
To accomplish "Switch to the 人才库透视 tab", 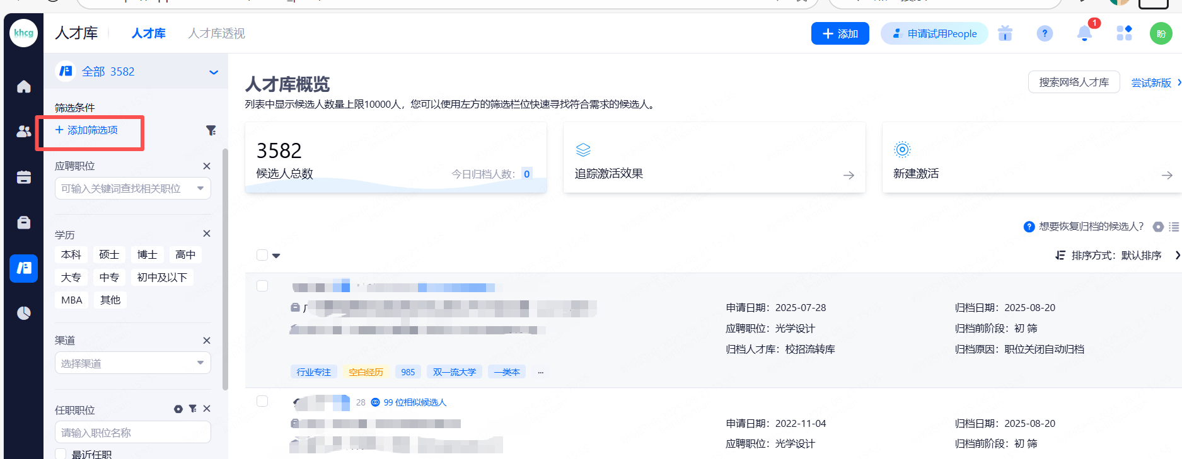I will (216, 33).
